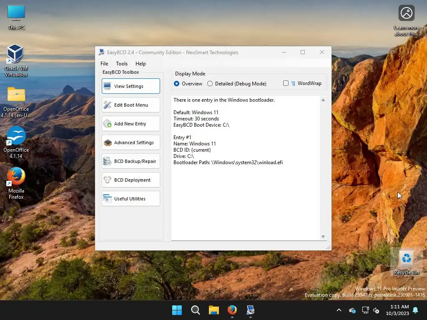Image resolution: width=427 pixels, height=320 pixels.
Task: Select the OpenOffice 4.1.14 (en-US) folder icon
Action: (16, 102)
